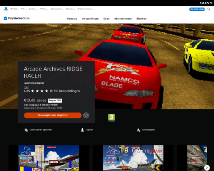Image resolution: width=214 pixels, height=171 pixels.
Task: Expand the Ondersteuning dropdown menu
Action: (85, 9)
